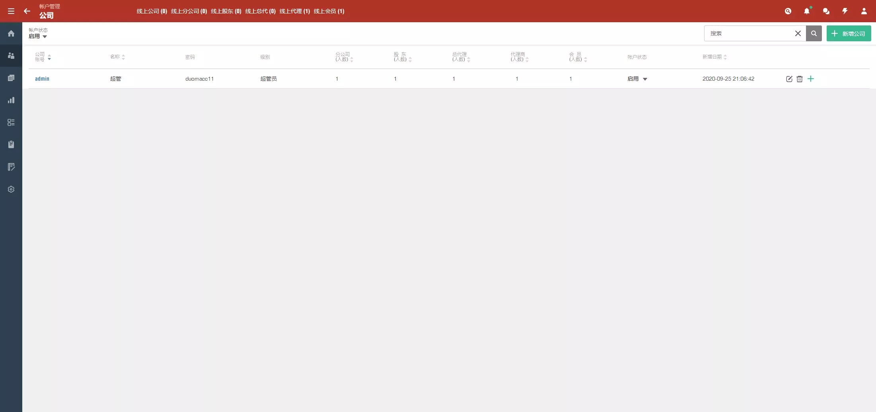Delete the admin row using the trash icon
This screenshot has width=876, height=412.
(800, 79)
